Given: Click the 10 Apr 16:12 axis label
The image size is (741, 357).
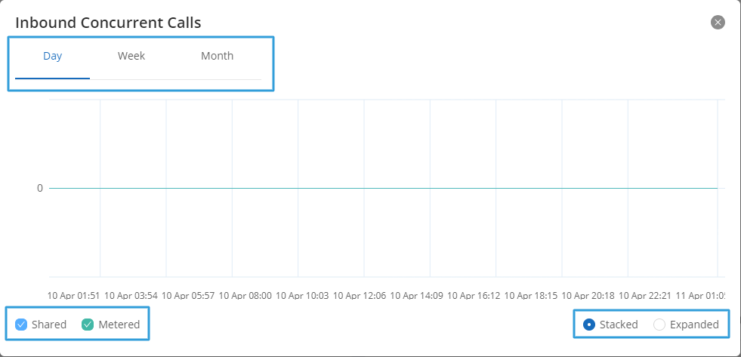Looking at the screenshot, I should click(474, 296).
